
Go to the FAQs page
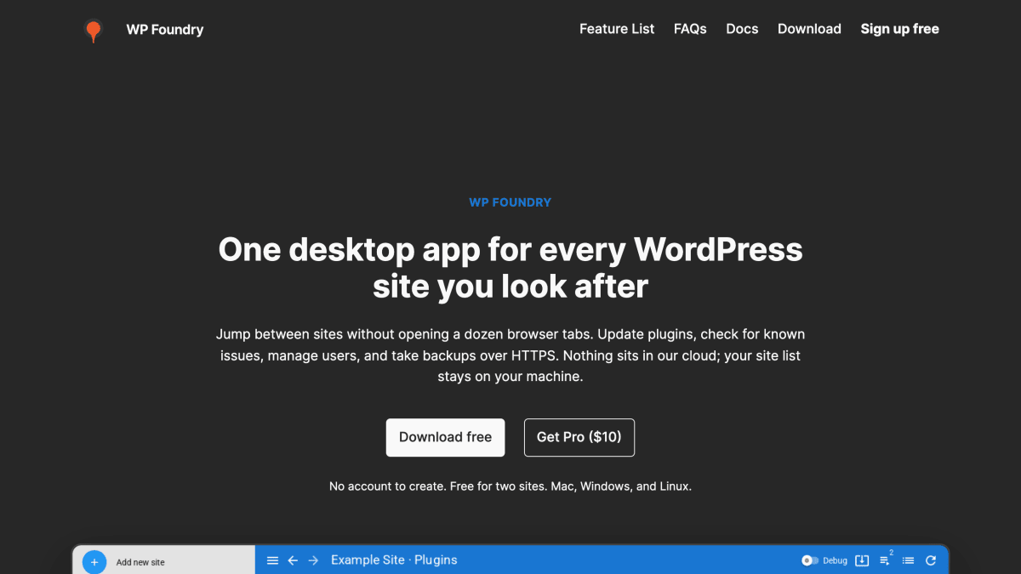690,29
